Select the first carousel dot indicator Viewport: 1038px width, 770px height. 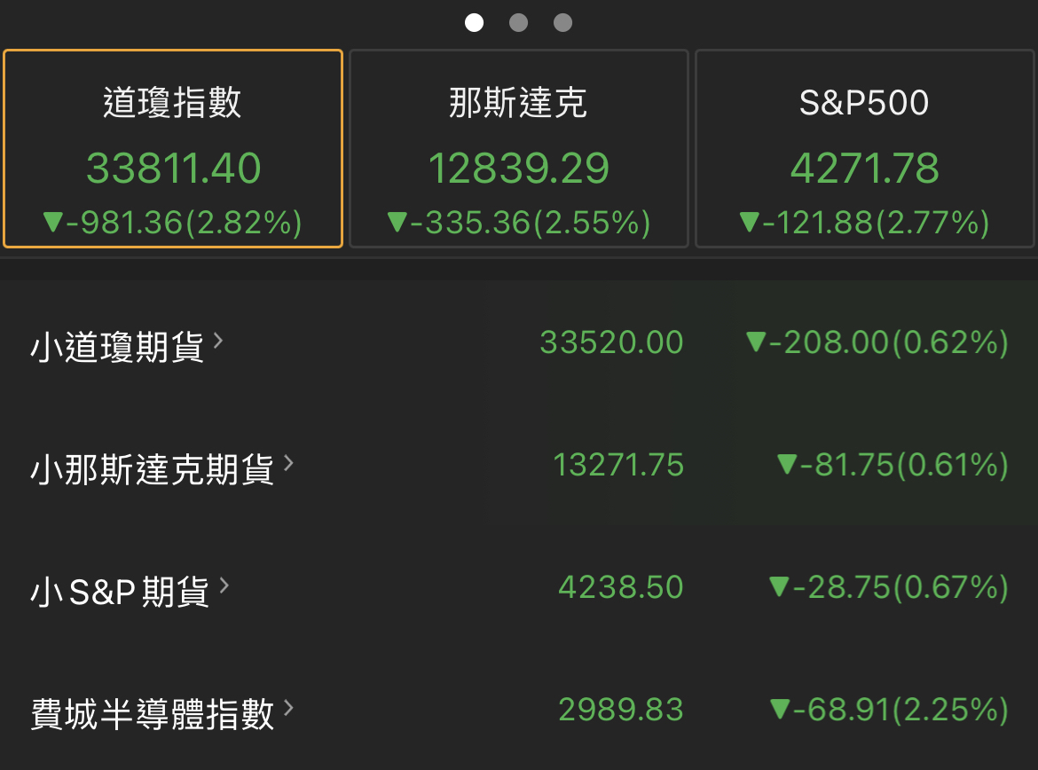(x=475, y=22)
